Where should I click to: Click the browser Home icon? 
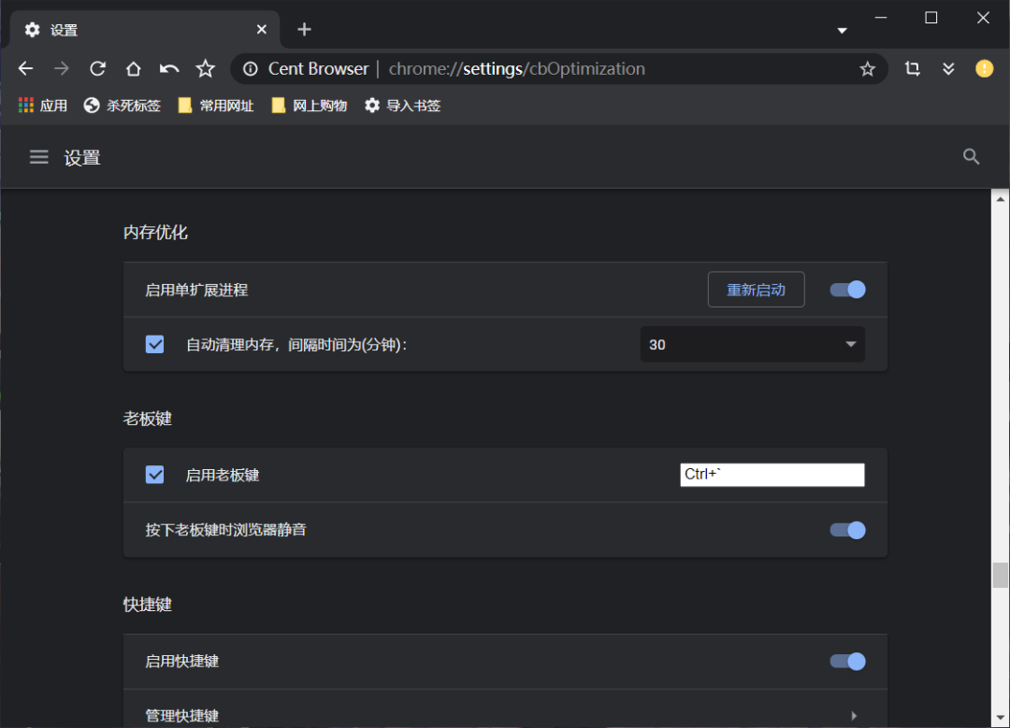click(133, 68)
